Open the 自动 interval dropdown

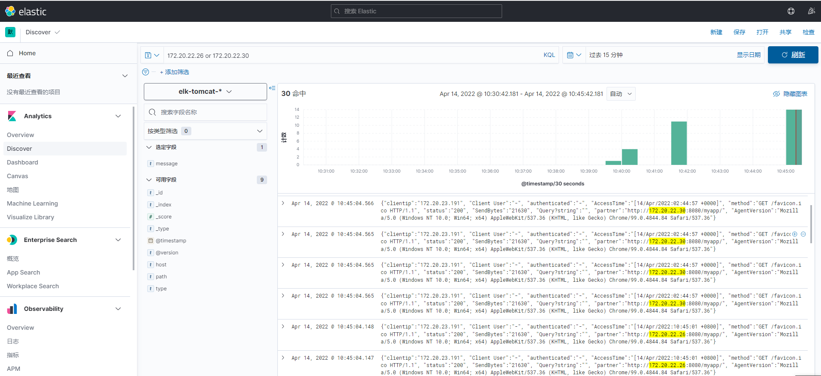pyautogui.click(x=621, y=94)
